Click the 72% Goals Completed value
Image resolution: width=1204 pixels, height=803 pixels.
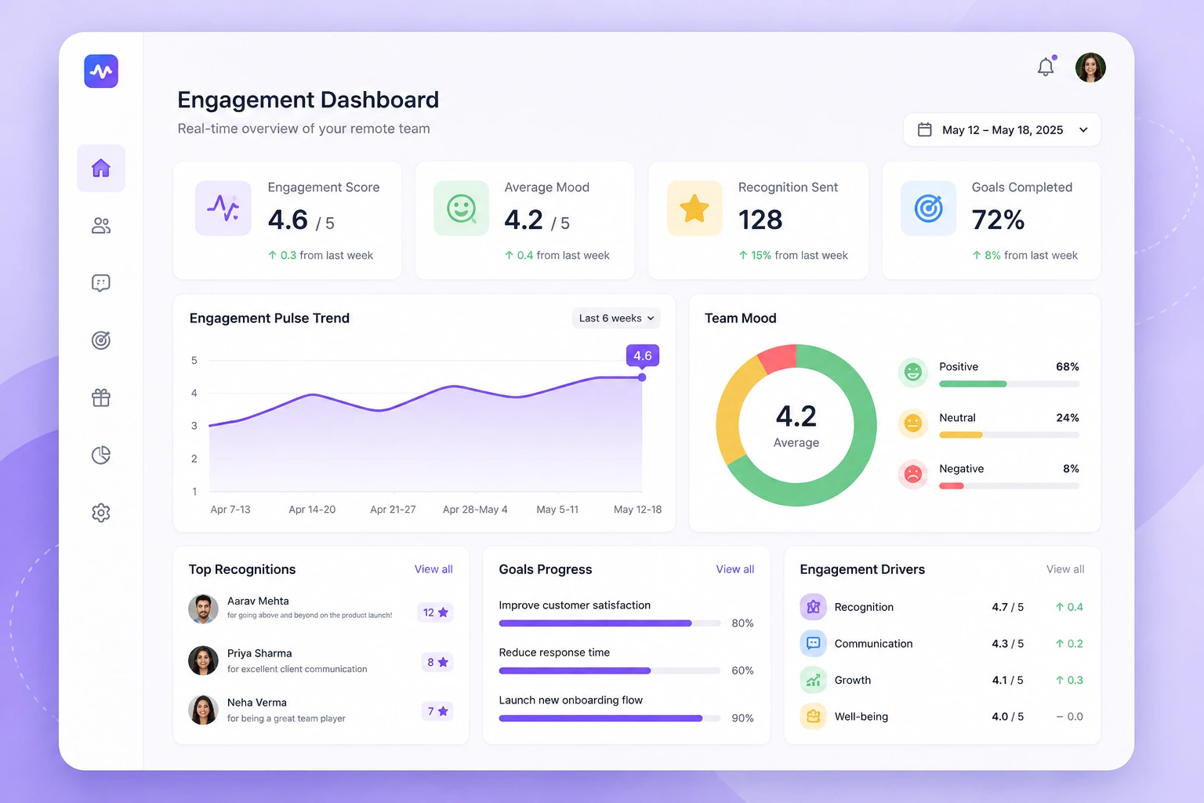click(x=998, y=220)
